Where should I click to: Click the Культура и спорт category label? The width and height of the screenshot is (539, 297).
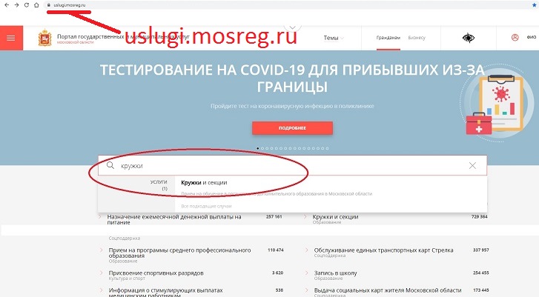[x=127, y=278]
